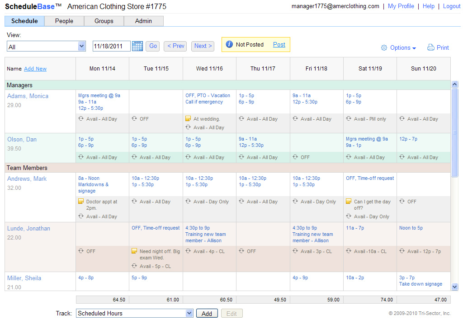463x329 pixels.
Task: Open the calendar date picker icon
Action: (x=137, y=46)
